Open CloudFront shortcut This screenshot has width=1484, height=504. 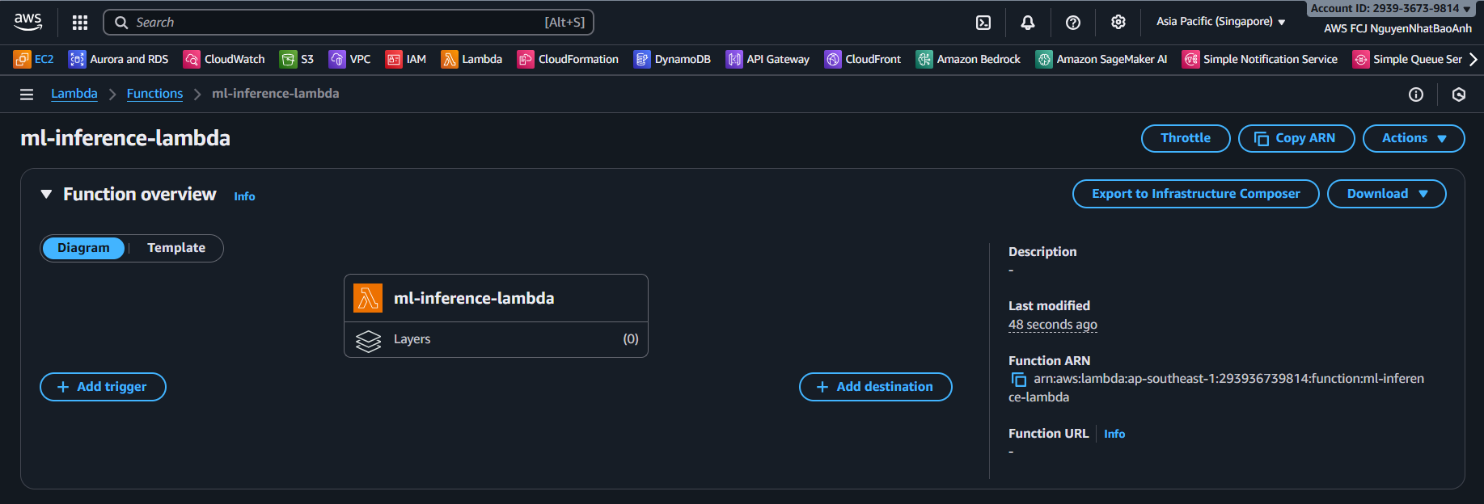(863, 59)
